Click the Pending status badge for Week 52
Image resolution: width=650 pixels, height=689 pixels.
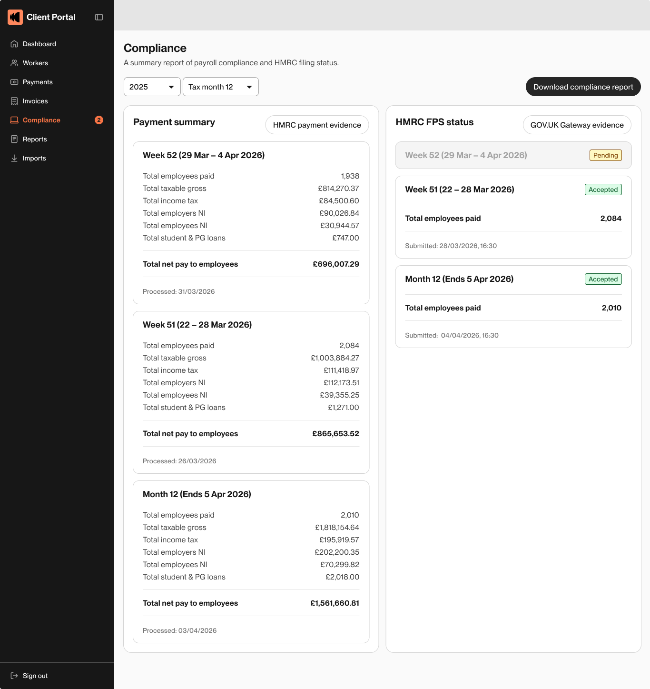pos(605,155)
